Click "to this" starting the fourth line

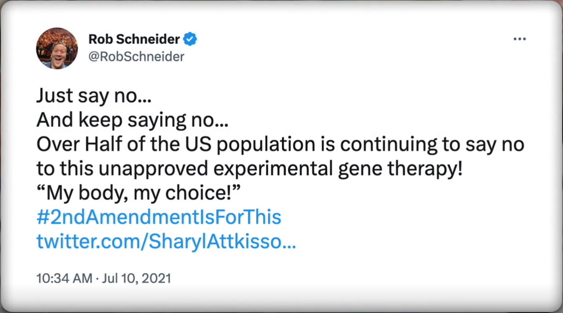[65, 169]
